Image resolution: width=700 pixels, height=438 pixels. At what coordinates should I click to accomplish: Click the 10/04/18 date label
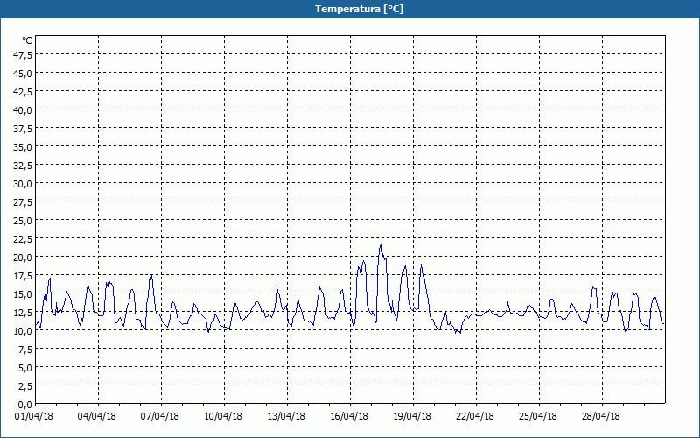223,417
